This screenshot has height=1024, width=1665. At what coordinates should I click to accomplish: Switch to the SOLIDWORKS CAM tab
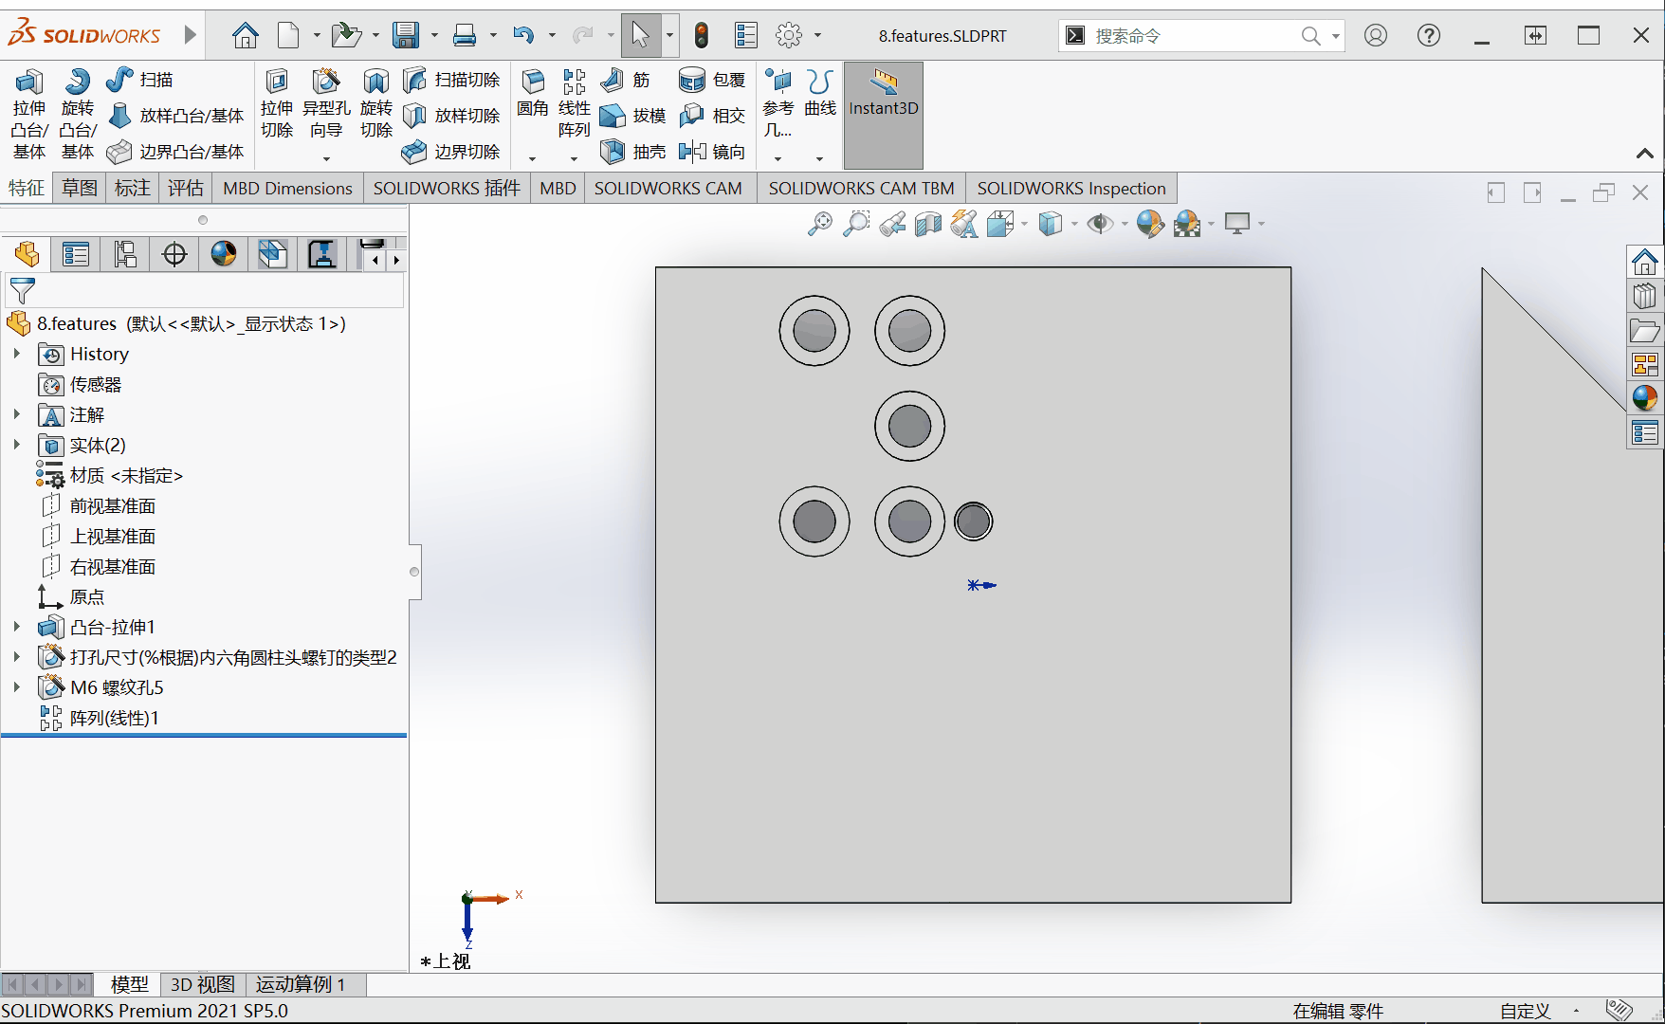(x=668, y=188)
